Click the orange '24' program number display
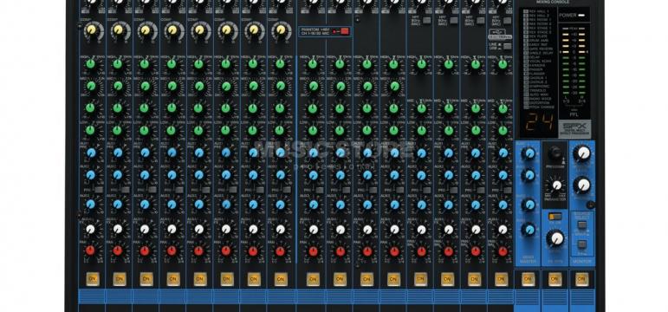Image resolution: width=668 pixels, height=312 pixels. [539, 123]
